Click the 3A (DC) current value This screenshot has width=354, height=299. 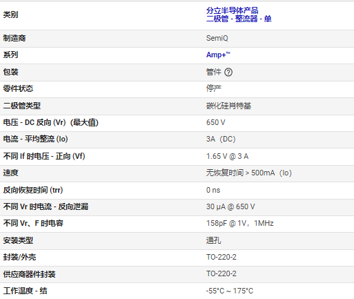[x=221, y=139]
